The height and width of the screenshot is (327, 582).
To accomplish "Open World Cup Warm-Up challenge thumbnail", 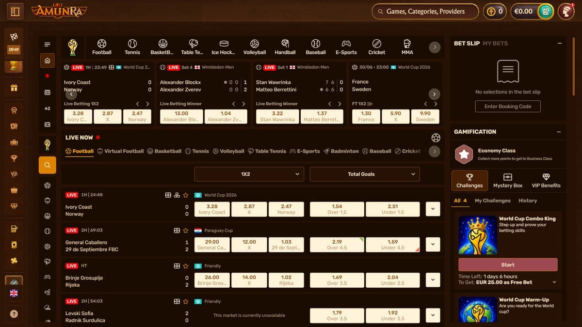I will click(478, 310).
